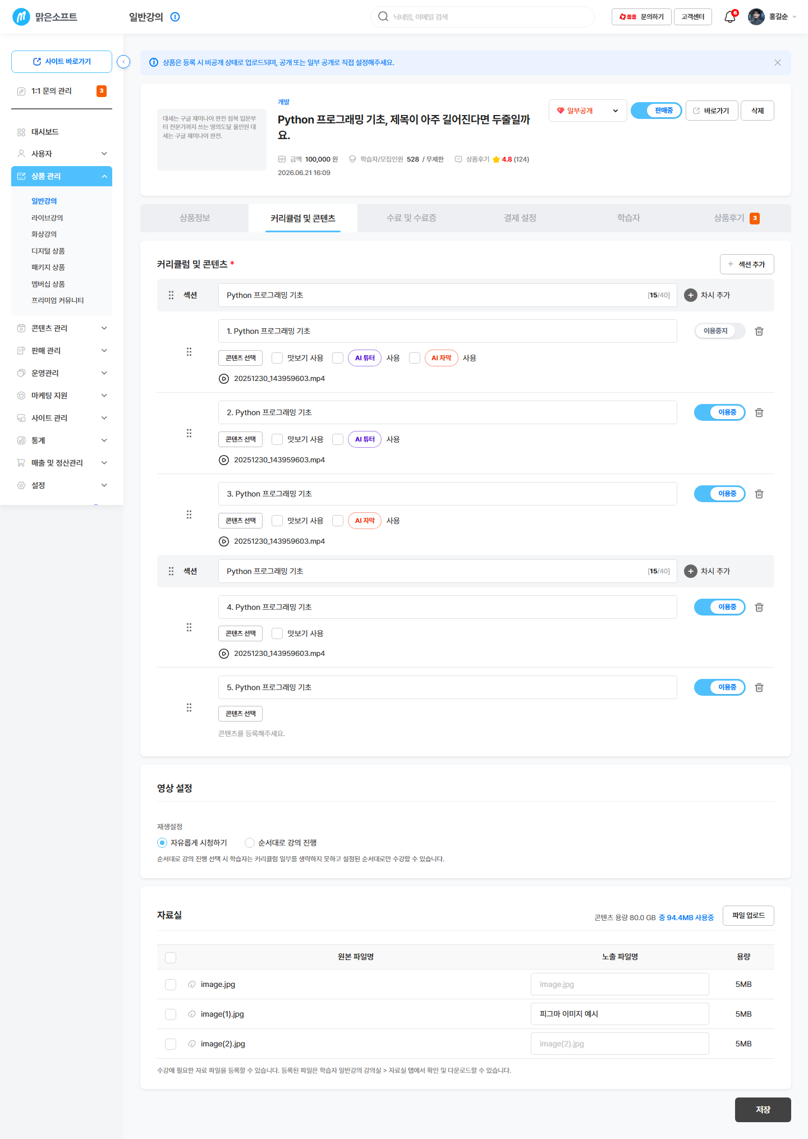This screenshot has height=1139, width=808.
Task: Expand 사용자 sidebar menu
Action: pyautogui.click(x=62, y=154)
